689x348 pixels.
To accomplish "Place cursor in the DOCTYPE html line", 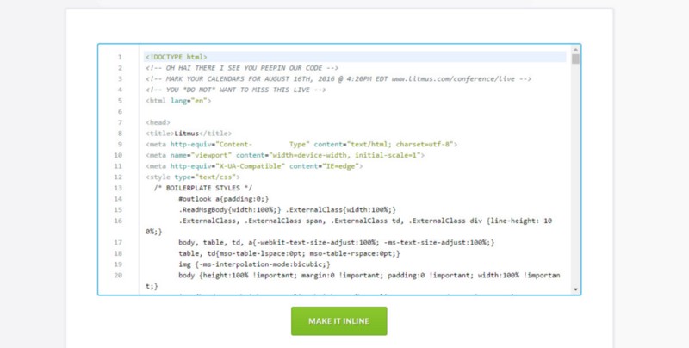I will (176, 57).
